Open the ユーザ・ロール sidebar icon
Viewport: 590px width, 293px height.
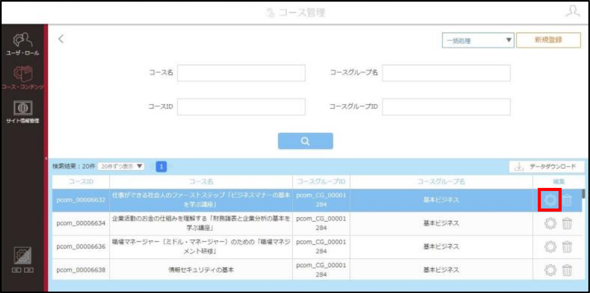tap(22, 40)
